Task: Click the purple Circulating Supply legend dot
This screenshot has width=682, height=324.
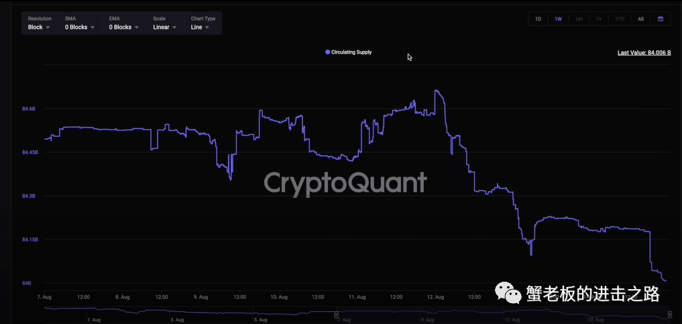Action: click(327, 52)
